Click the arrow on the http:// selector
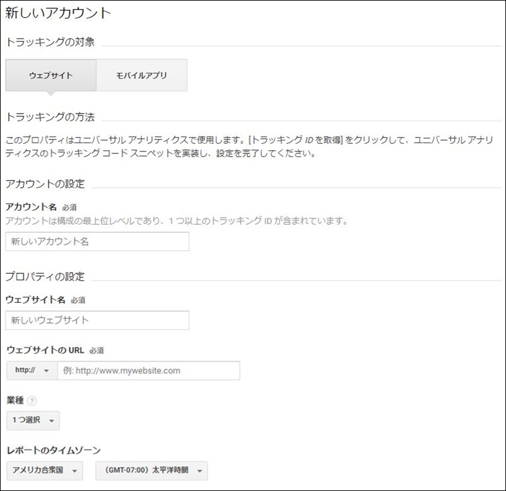This screenshot has height=491, width=506. tap(47, 370)
